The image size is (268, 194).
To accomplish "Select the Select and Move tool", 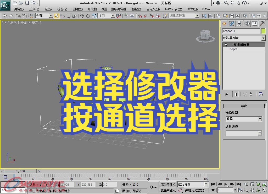I will coord(83,16).
